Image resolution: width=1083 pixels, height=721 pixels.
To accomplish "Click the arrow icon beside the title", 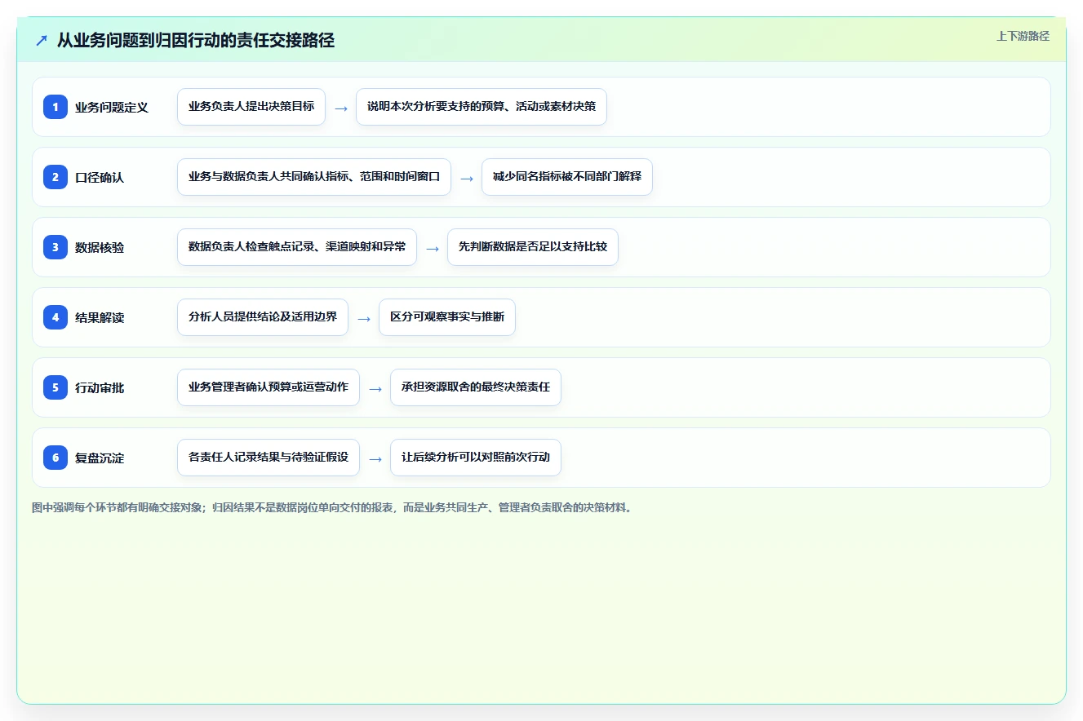I will (42, 41).
